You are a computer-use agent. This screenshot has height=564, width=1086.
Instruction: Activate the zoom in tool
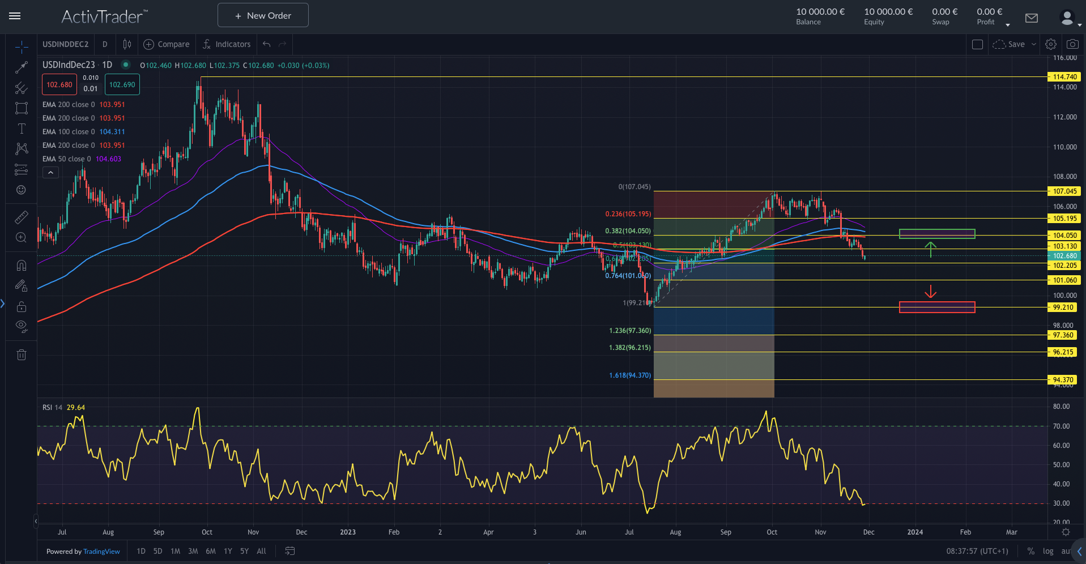21,238
